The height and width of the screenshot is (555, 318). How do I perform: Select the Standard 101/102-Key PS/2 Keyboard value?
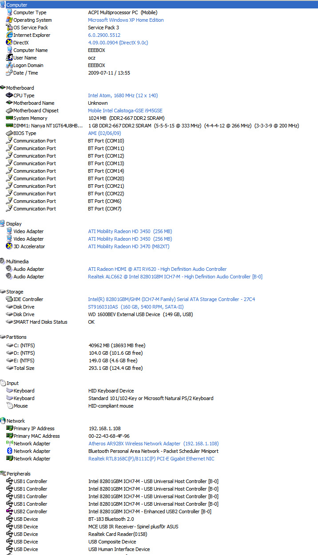coord(151,398)
